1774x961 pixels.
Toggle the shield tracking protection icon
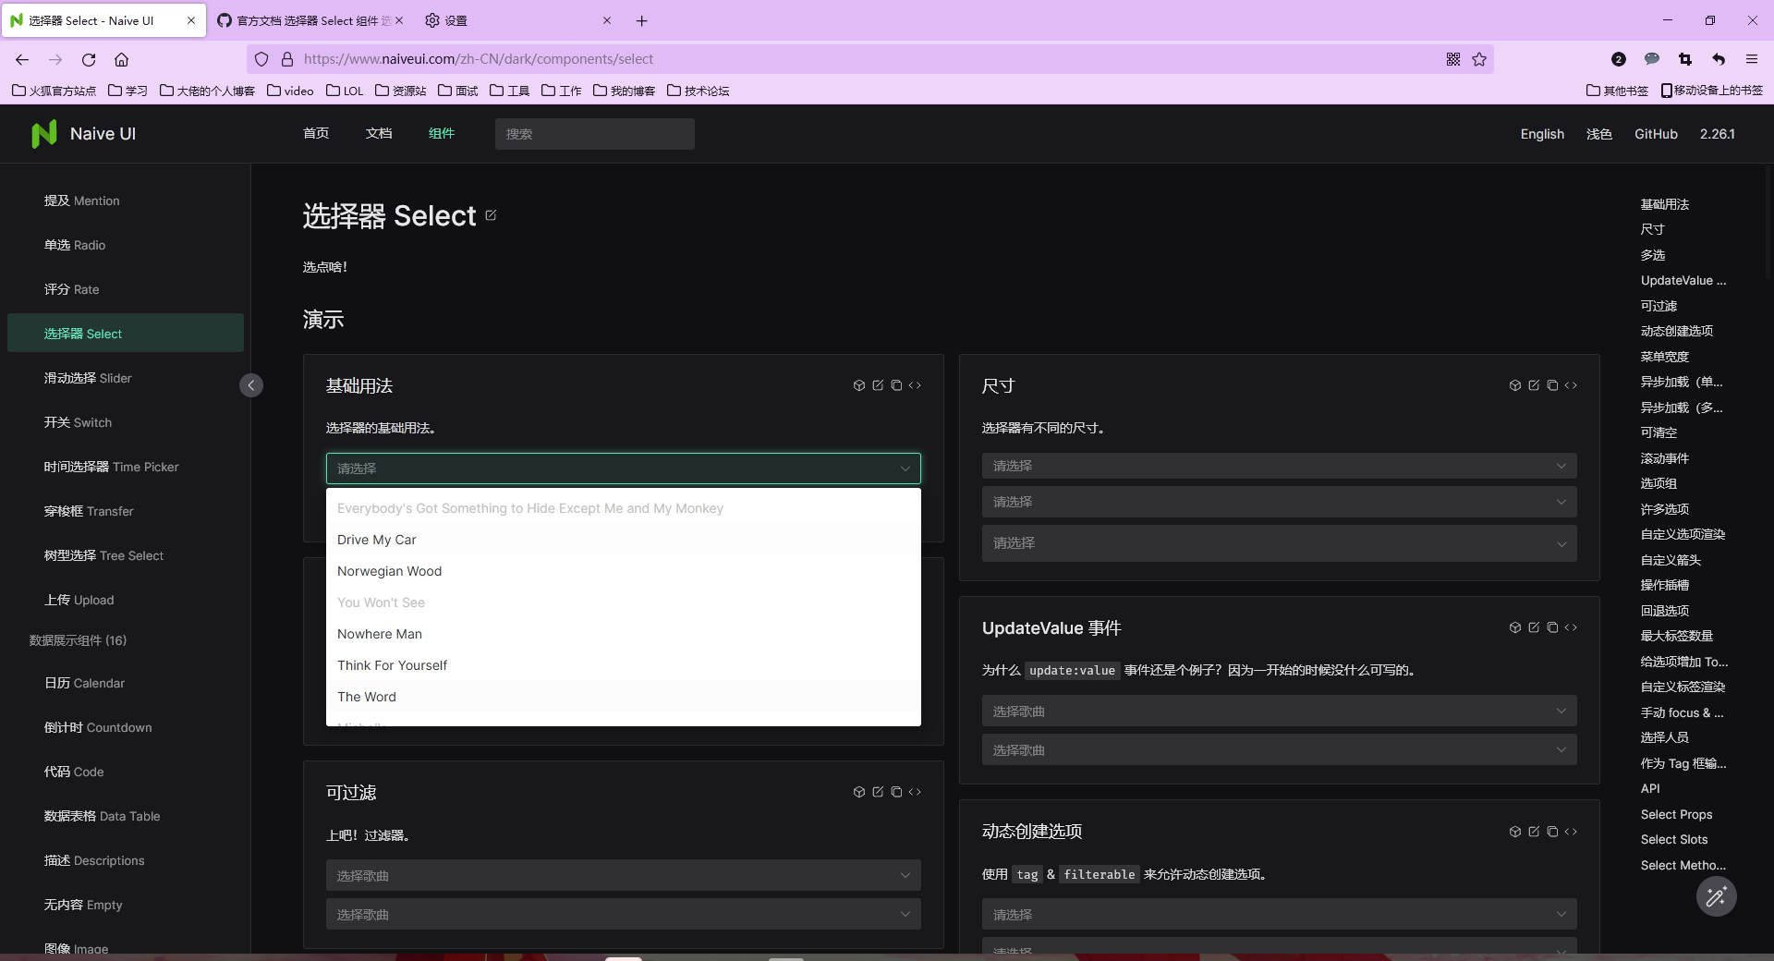(x=261, y=58)
